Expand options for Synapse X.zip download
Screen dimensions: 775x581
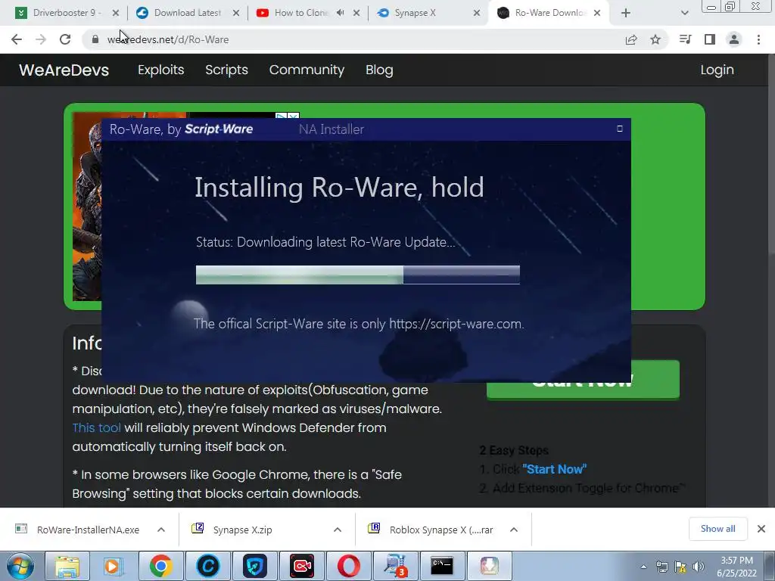click(338, 530)
